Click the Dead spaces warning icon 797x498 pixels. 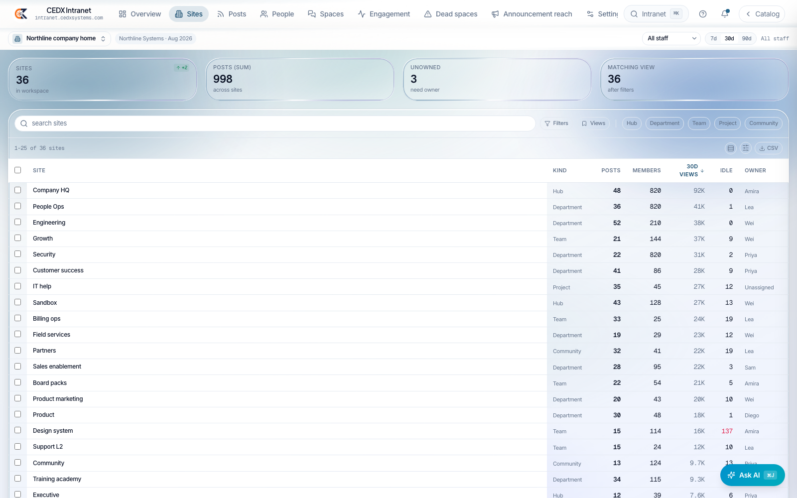(x=428, y=14)
